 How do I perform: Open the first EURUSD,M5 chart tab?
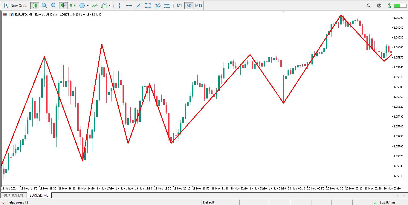13,195
